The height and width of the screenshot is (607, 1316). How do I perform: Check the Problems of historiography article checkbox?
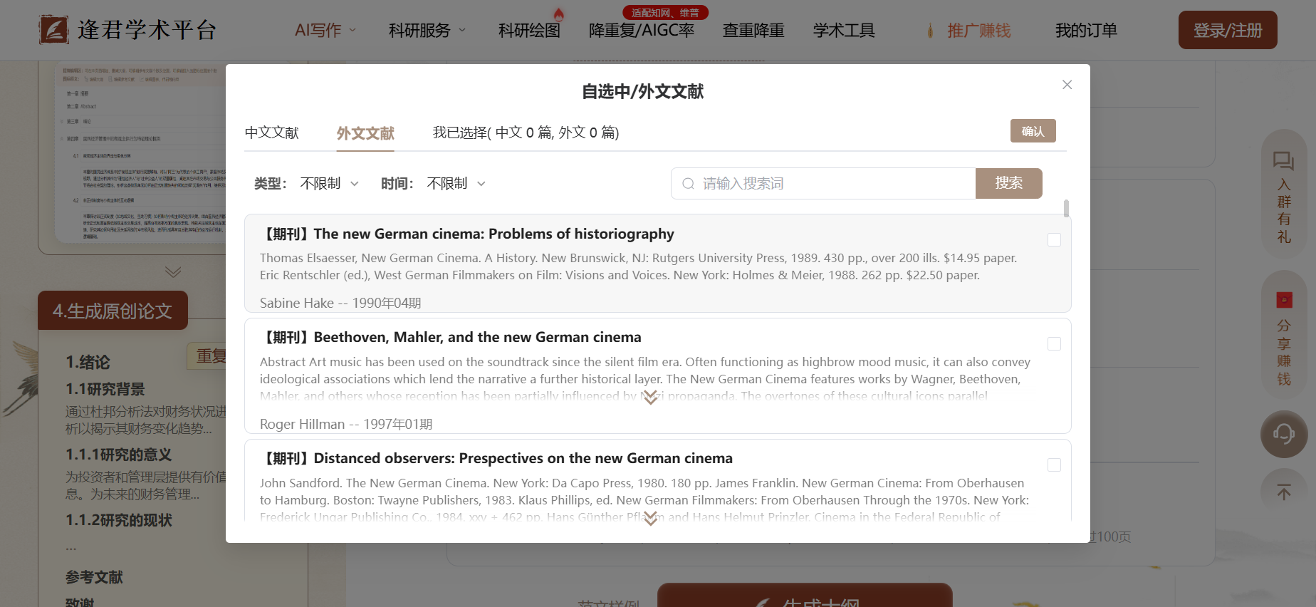pos(1054,240)
